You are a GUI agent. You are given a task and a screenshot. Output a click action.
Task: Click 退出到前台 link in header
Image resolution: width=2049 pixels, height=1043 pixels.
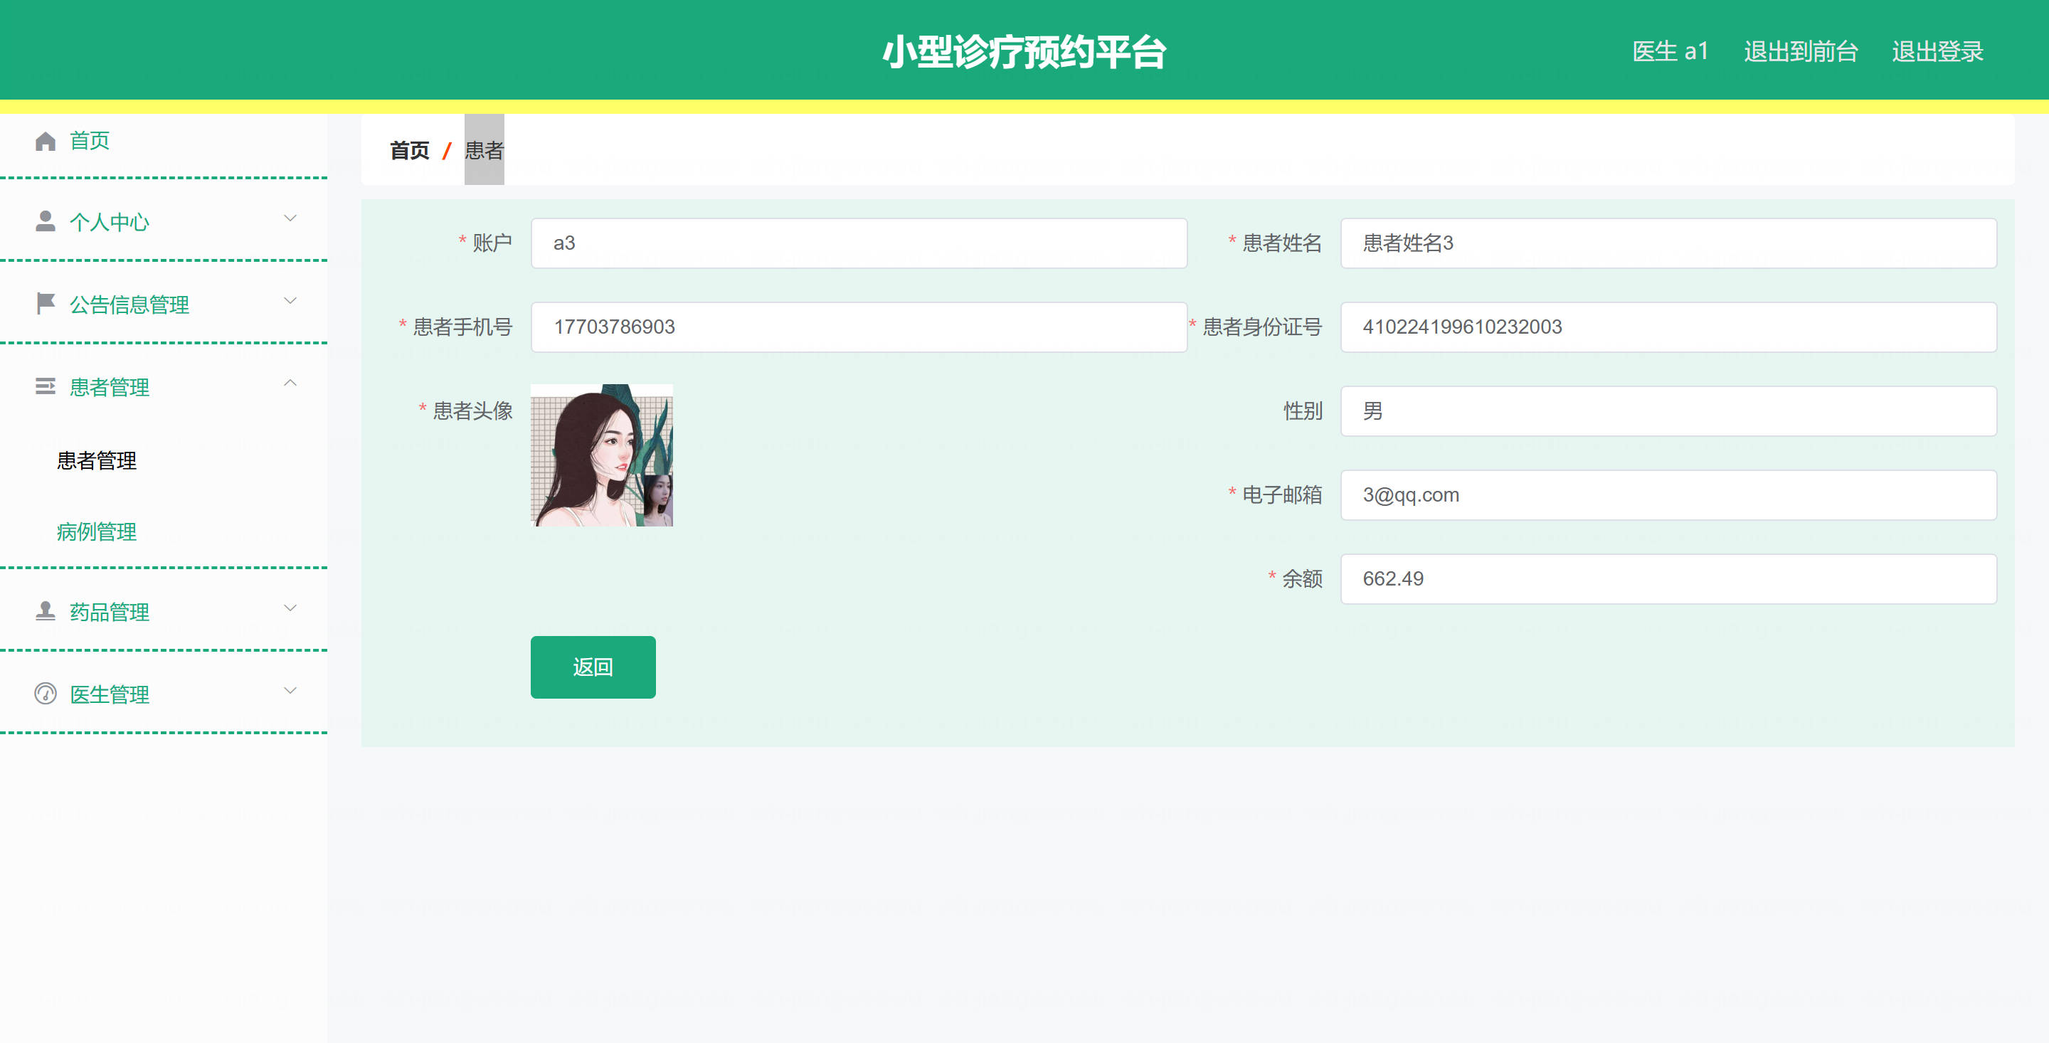[1801, 52]
